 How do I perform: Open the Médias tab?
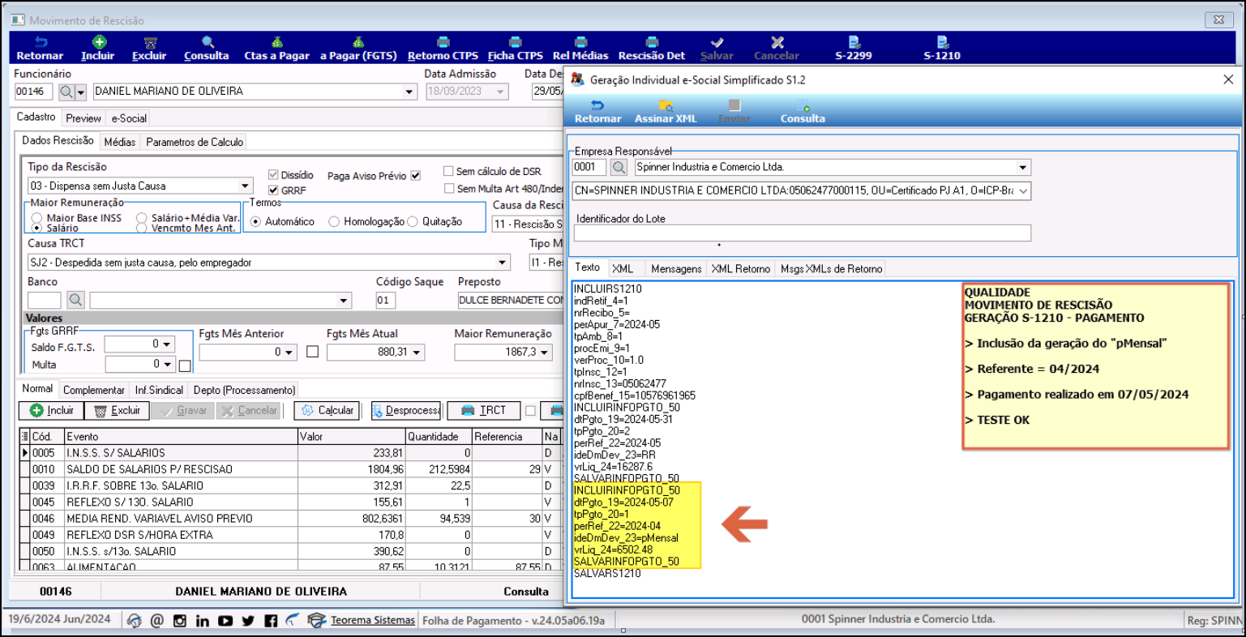120,142
